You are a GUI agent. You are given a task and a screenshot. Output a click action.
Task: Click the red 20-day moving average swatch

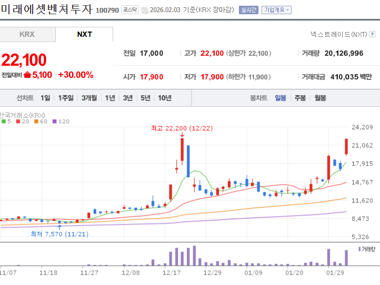click(x=18, y=121)
